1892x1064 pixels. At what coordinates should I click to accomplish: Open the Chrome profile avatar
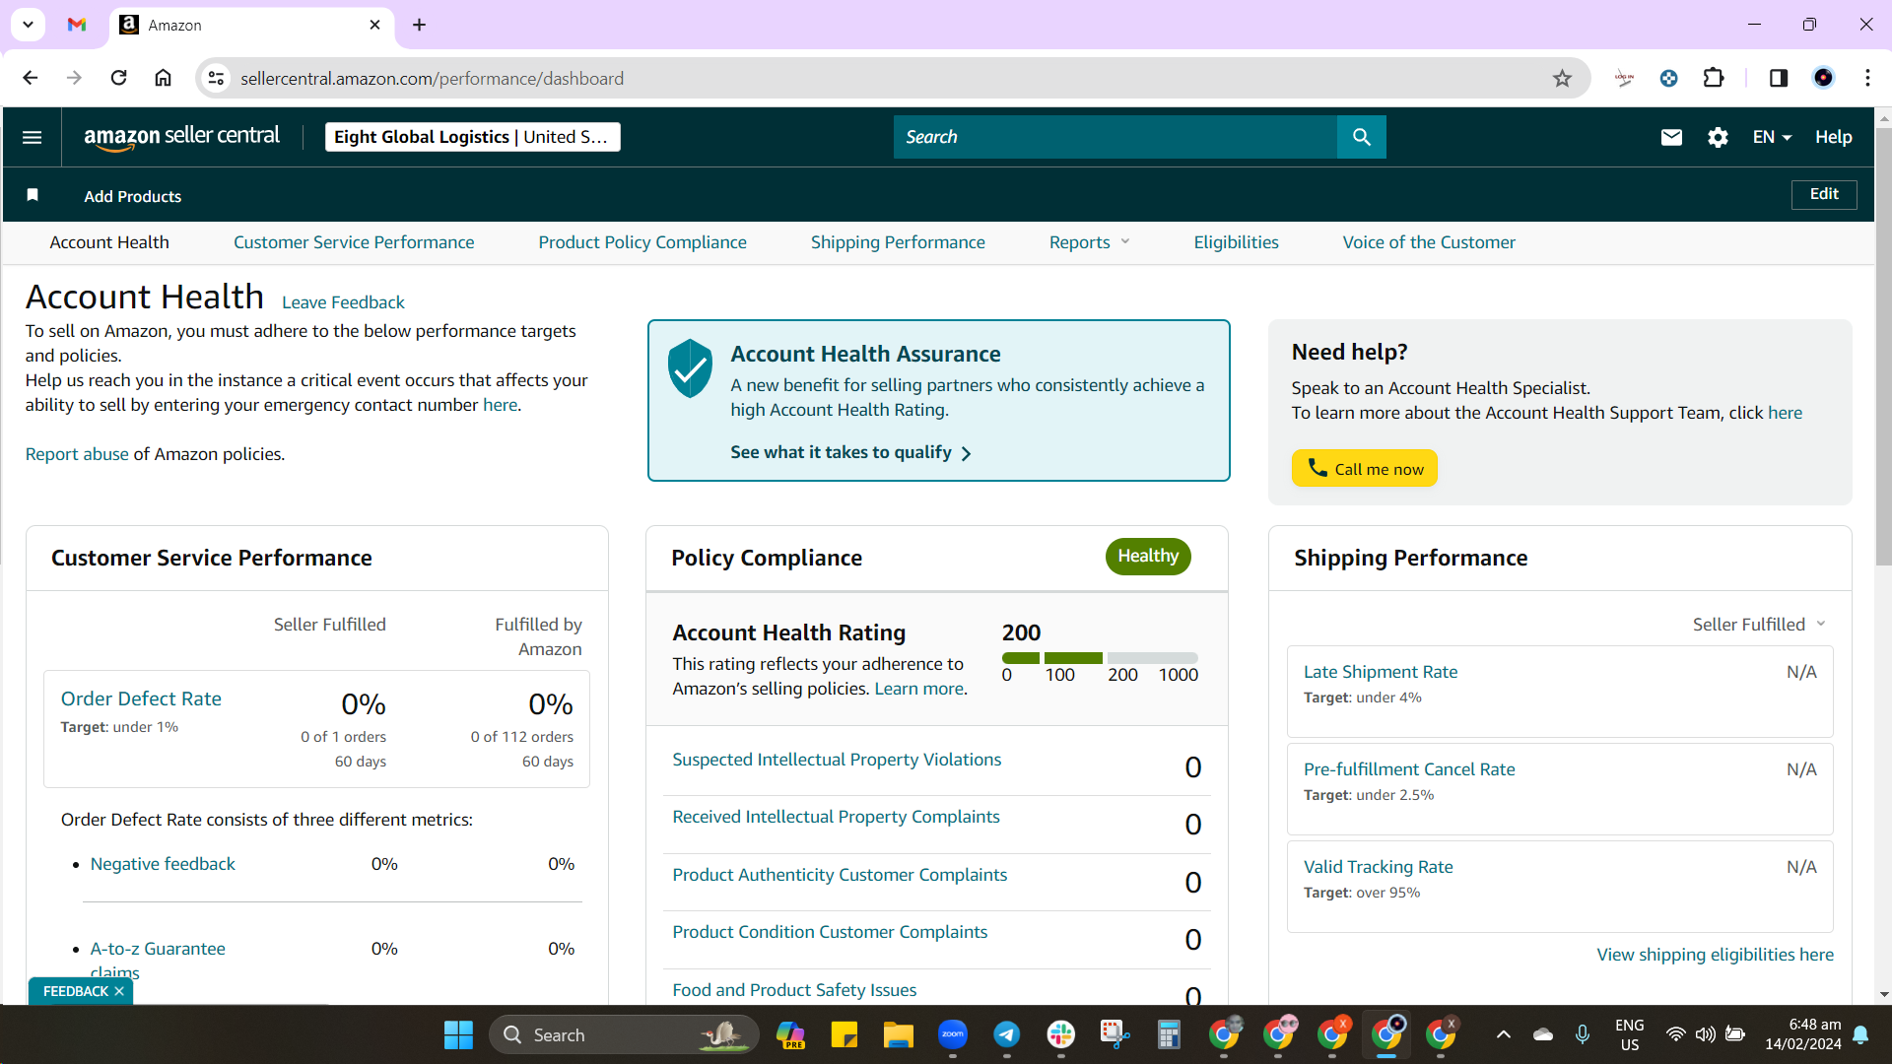tap(1824, 78)
